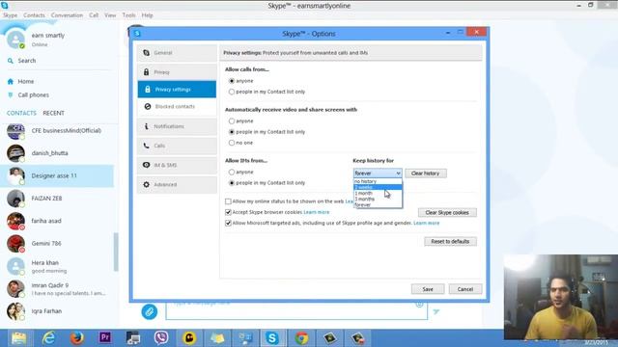Receive video only from contact list people

pos(232,132)
